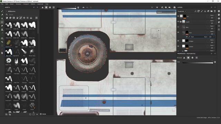
Task: Delete the selected layer with trash icon
Action: point(215,11)
